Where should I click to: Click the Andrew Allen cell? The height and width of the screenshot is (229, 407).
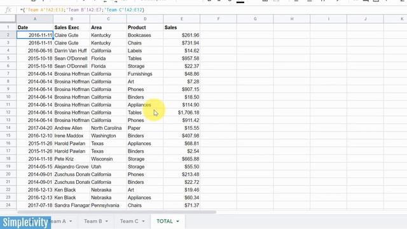72,128
